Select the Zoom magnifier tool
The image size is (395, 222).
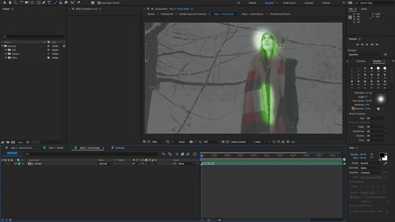(15, 2)
